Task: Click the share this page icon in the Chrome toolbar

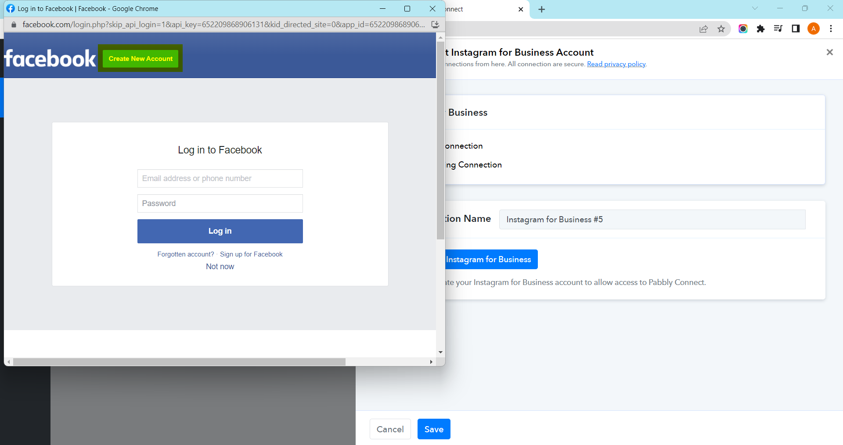Action: 703,29
